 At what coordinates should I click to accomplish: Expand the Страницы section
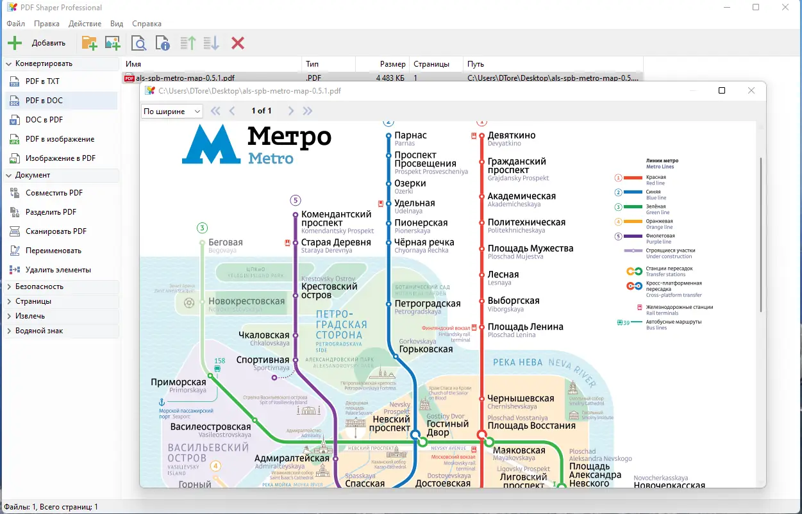pyautogui.click(x=62, y=301)
